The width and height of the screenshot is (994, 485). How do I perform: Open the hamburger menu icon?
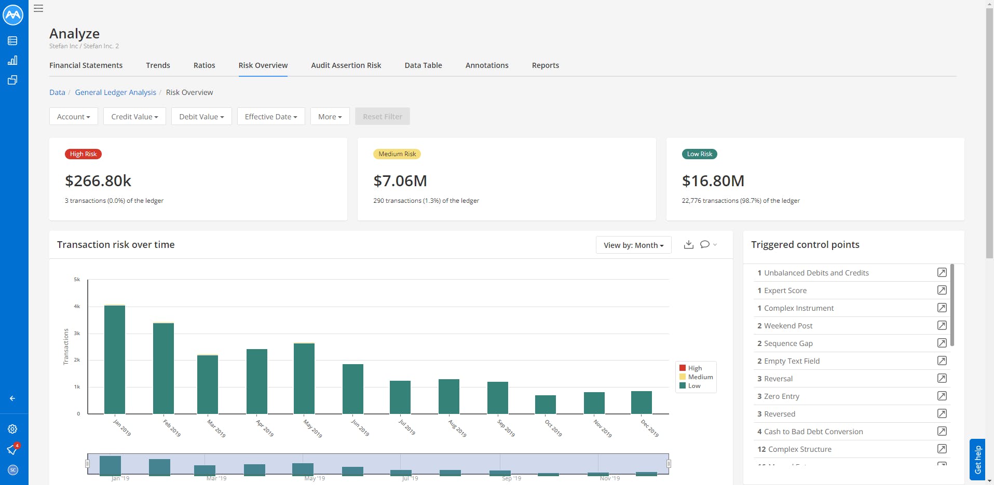tap(38, 8)
